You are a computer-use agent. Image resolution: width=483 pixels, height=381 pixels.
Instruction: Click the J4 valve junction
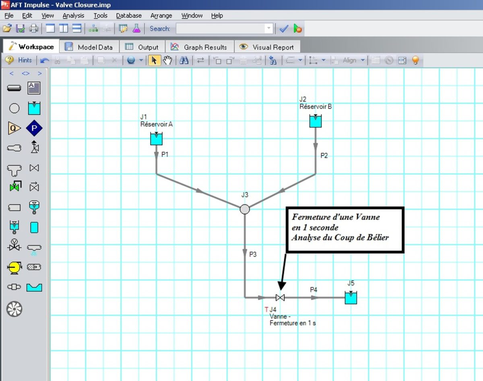[x=280, y=298]
